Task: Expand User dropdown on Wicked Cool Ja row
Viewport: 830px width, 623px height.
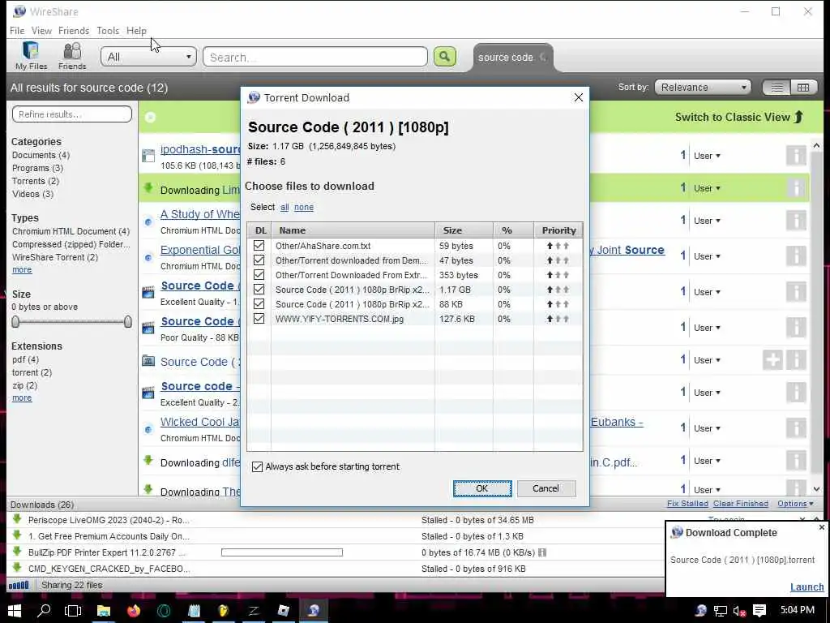Action: (707, 428)
